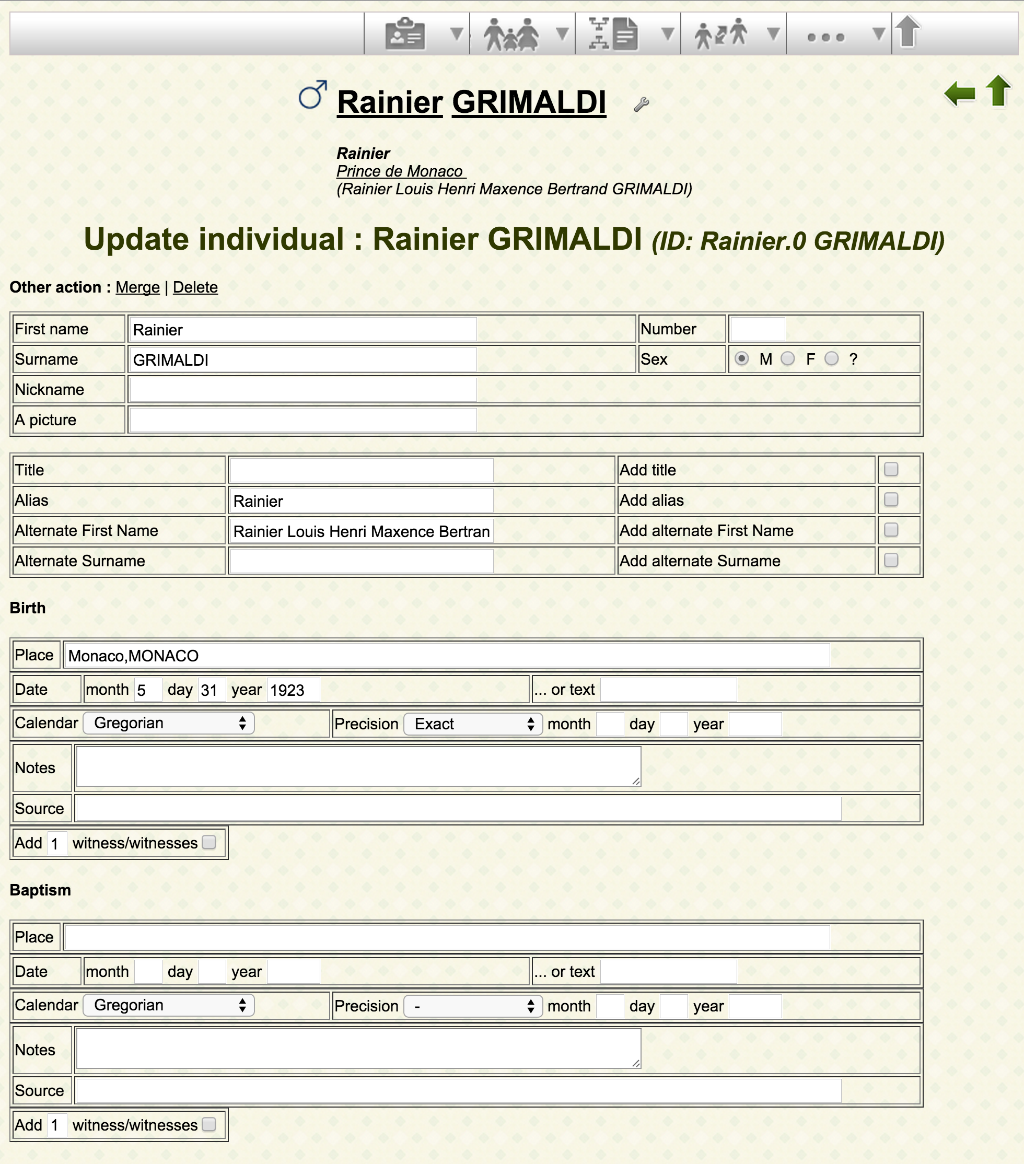Select the M sex radio button
The height and width of the screenshot is (1164, 1024).
coord(741,359)
